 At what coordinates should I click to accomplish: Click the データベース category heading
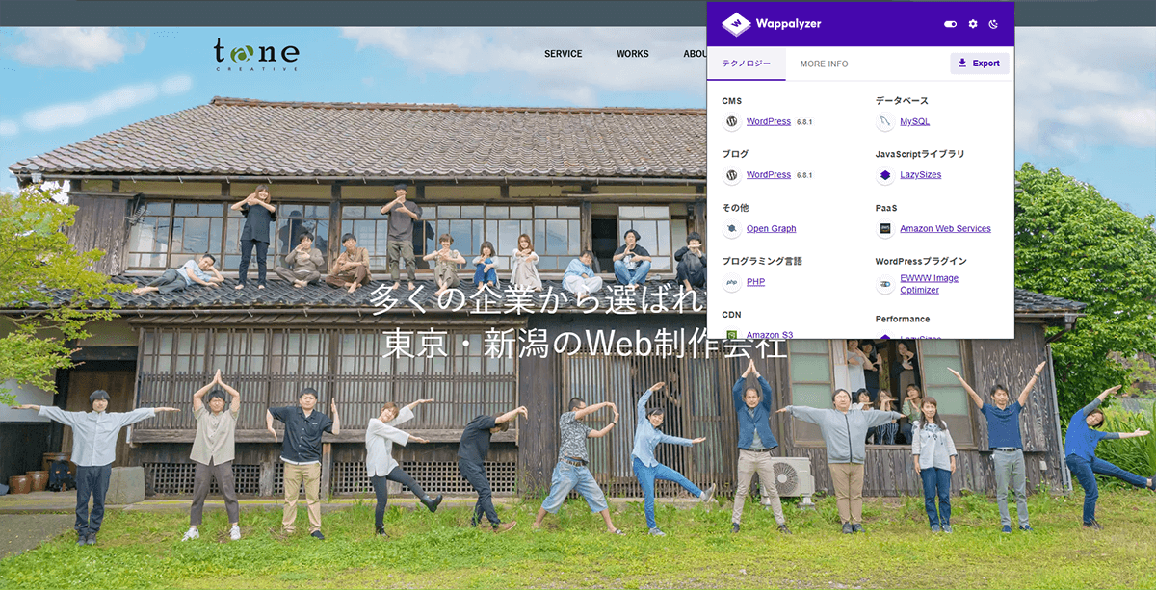902,100
